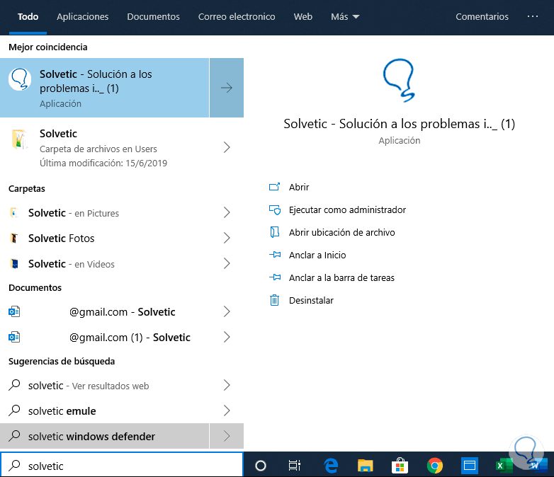
Task: Expand solvetic web results chevron
Action: pos(227,385)
